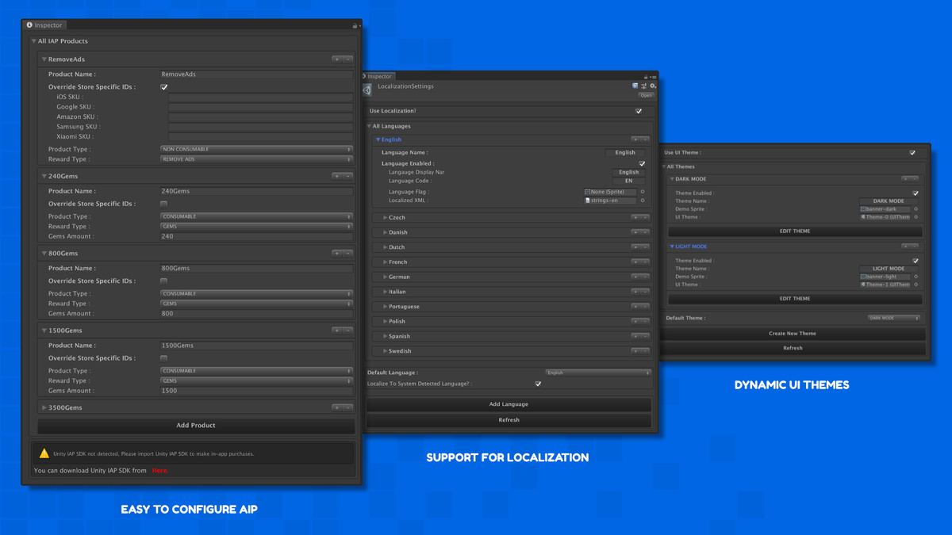Viewport: 952px width, 535px height.
Task: Open the Product Type dropdown for RemoveAds
Action: [x=256, y=149]
